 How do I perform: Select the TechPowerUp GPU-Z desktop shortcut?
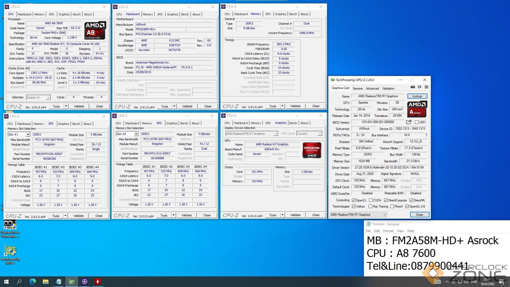coord(10,255)
